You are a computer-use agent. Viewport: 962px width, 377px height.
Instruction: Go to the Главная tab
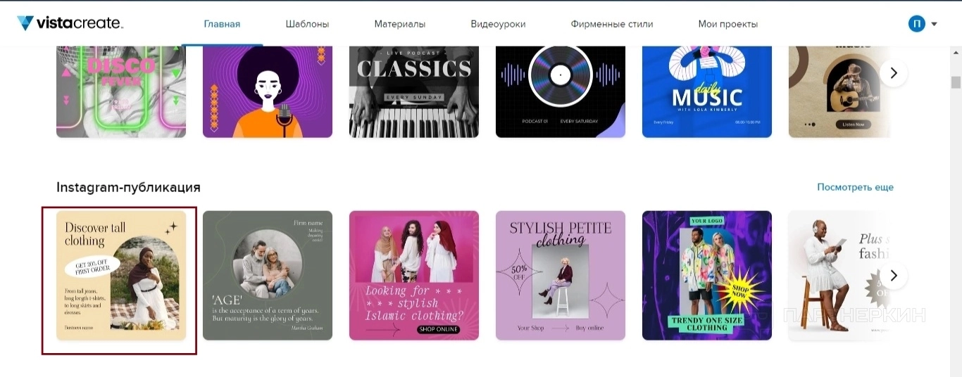point(222,24)
